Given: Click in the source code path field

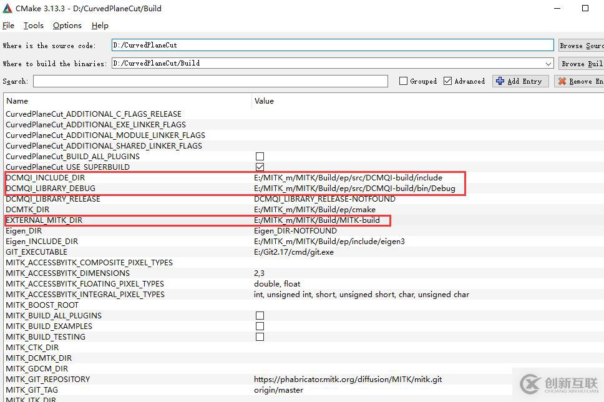Looking at the screenshot, I should (x=333, y=45).
